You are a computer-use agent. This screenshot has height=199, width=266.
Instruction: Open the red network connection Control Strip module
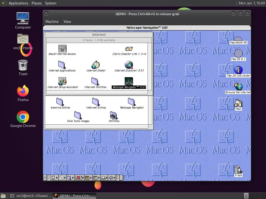[79, 178]
